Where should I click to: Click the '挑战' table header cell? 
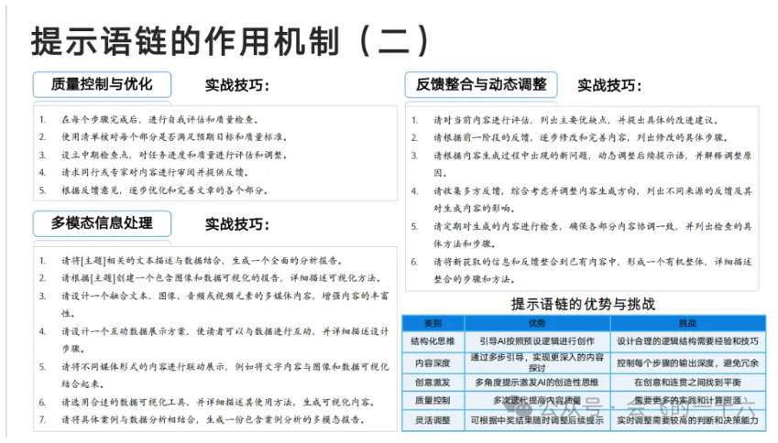(687, 323)
